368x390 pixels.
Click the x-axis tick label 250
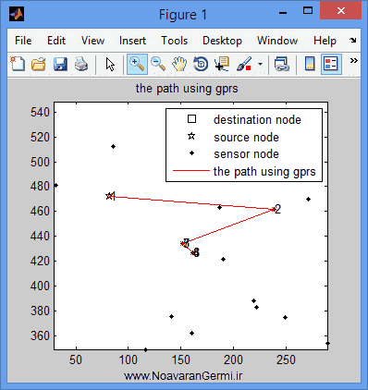286,360
